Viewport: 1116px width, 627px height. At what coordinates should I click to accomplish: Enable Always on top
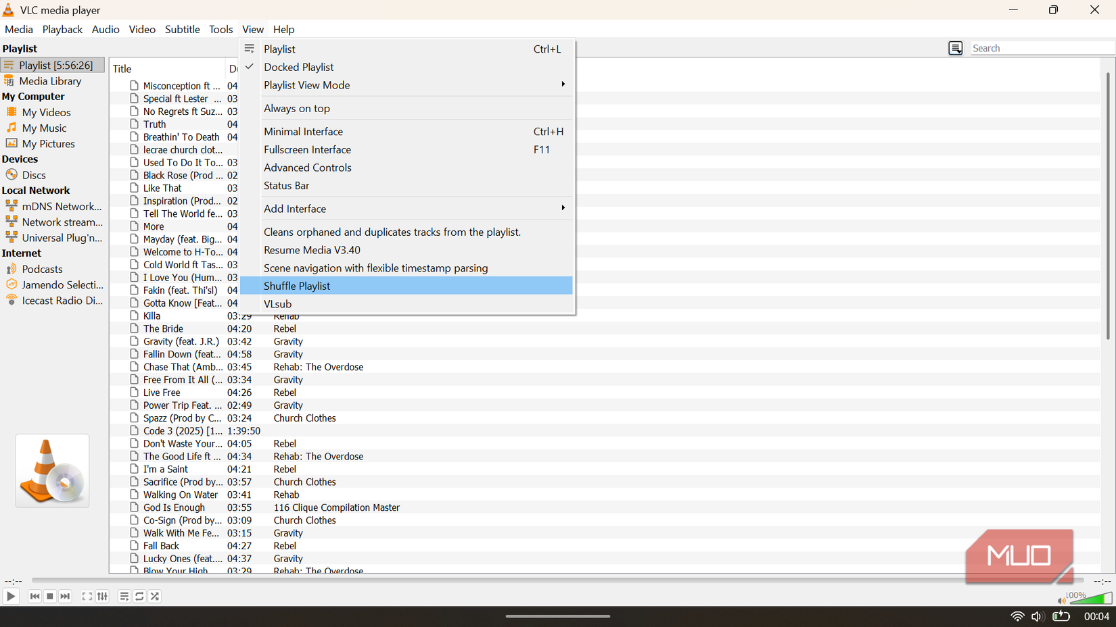tap(296, 108)
